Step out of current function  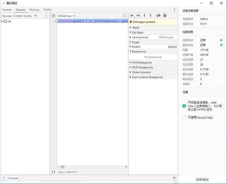[150, 15]
